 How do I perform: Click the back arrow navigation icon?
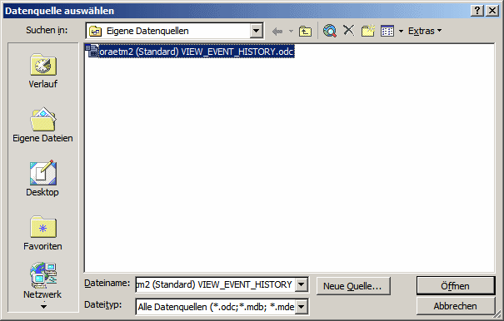coord(277,31)
